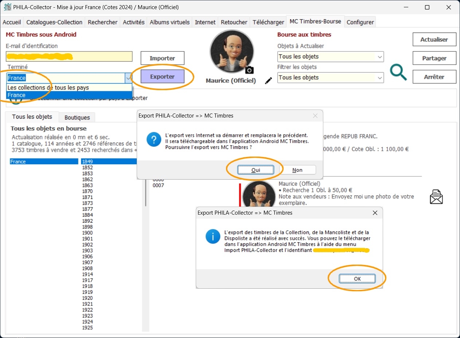Select year 1901 in the list

(87, 239)
